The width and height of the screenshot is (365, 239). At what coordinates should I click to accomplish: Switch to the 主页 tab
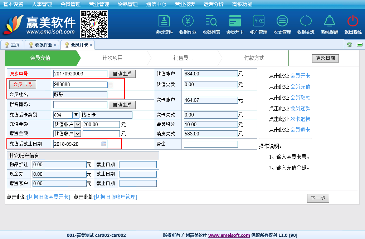click(12, 45)
